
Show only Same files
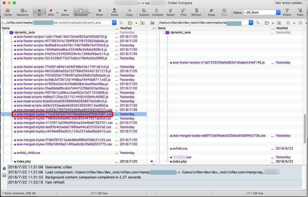65,12
